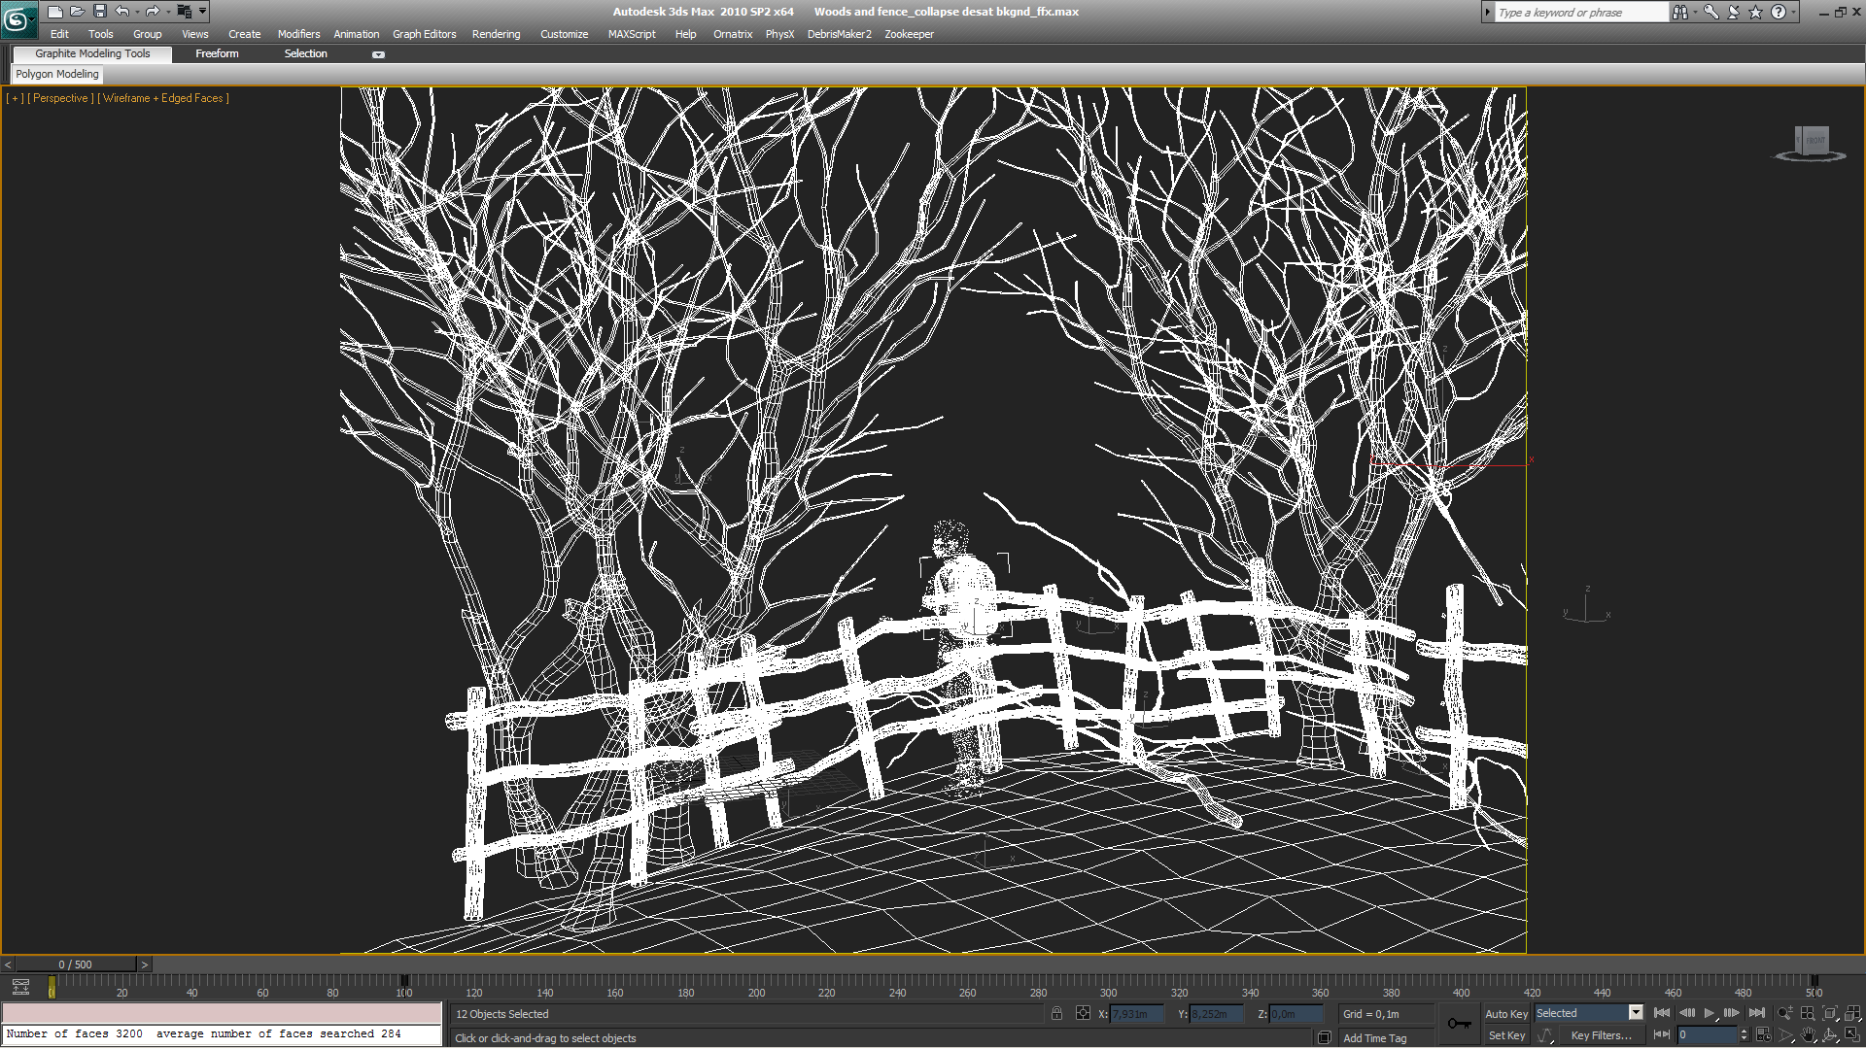Click the large key Set Keys icon

coord(1459,1024)
